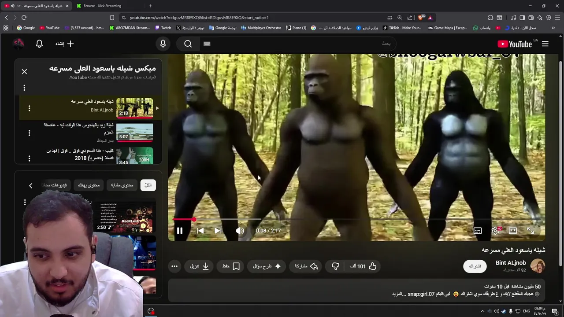Reload the current page

pyautogui.click(x=24, y=18)
